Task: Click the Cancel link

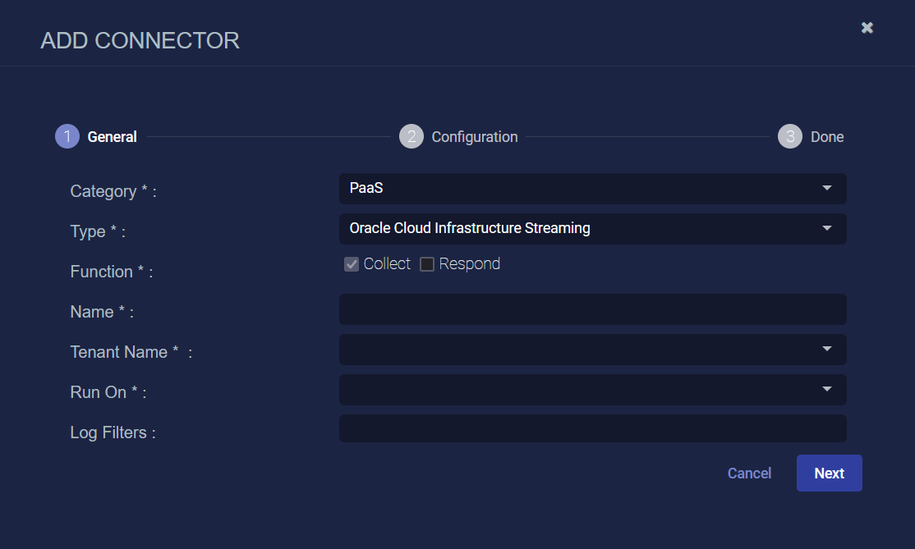Action: (749, 474)
